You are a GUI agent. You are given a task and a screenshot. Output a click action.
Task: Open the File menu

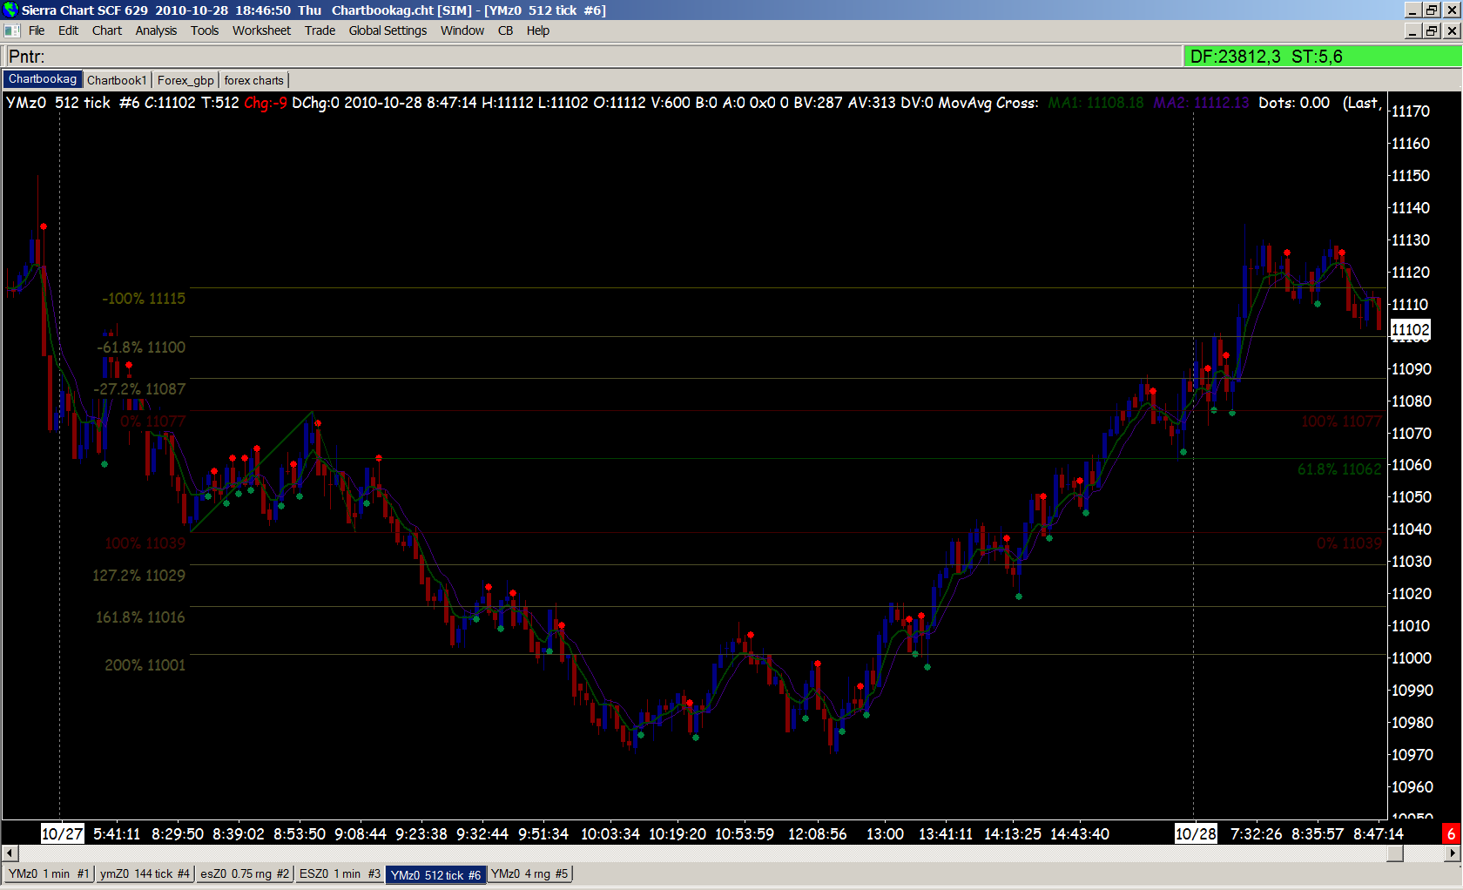37,30
